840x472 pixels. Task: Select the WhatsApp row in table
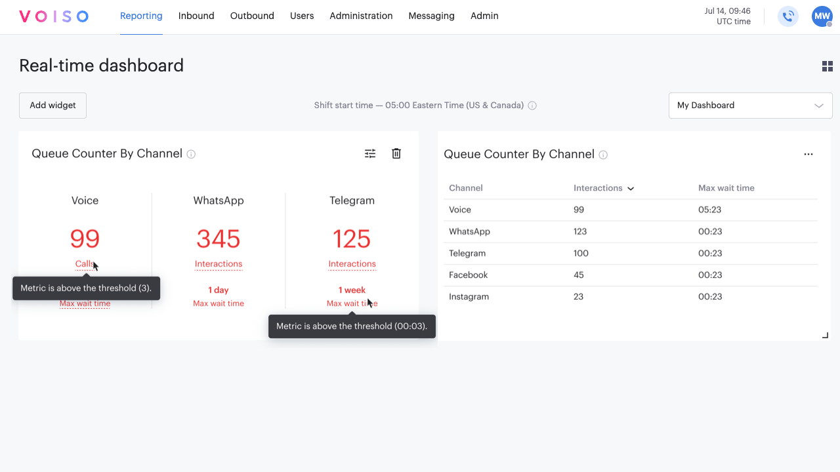[631, 231]
